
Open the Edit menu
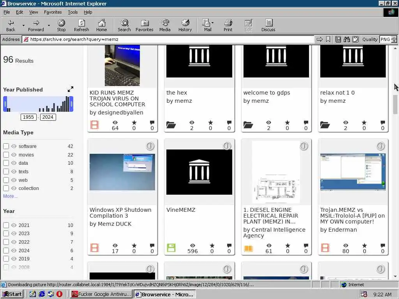19,12
